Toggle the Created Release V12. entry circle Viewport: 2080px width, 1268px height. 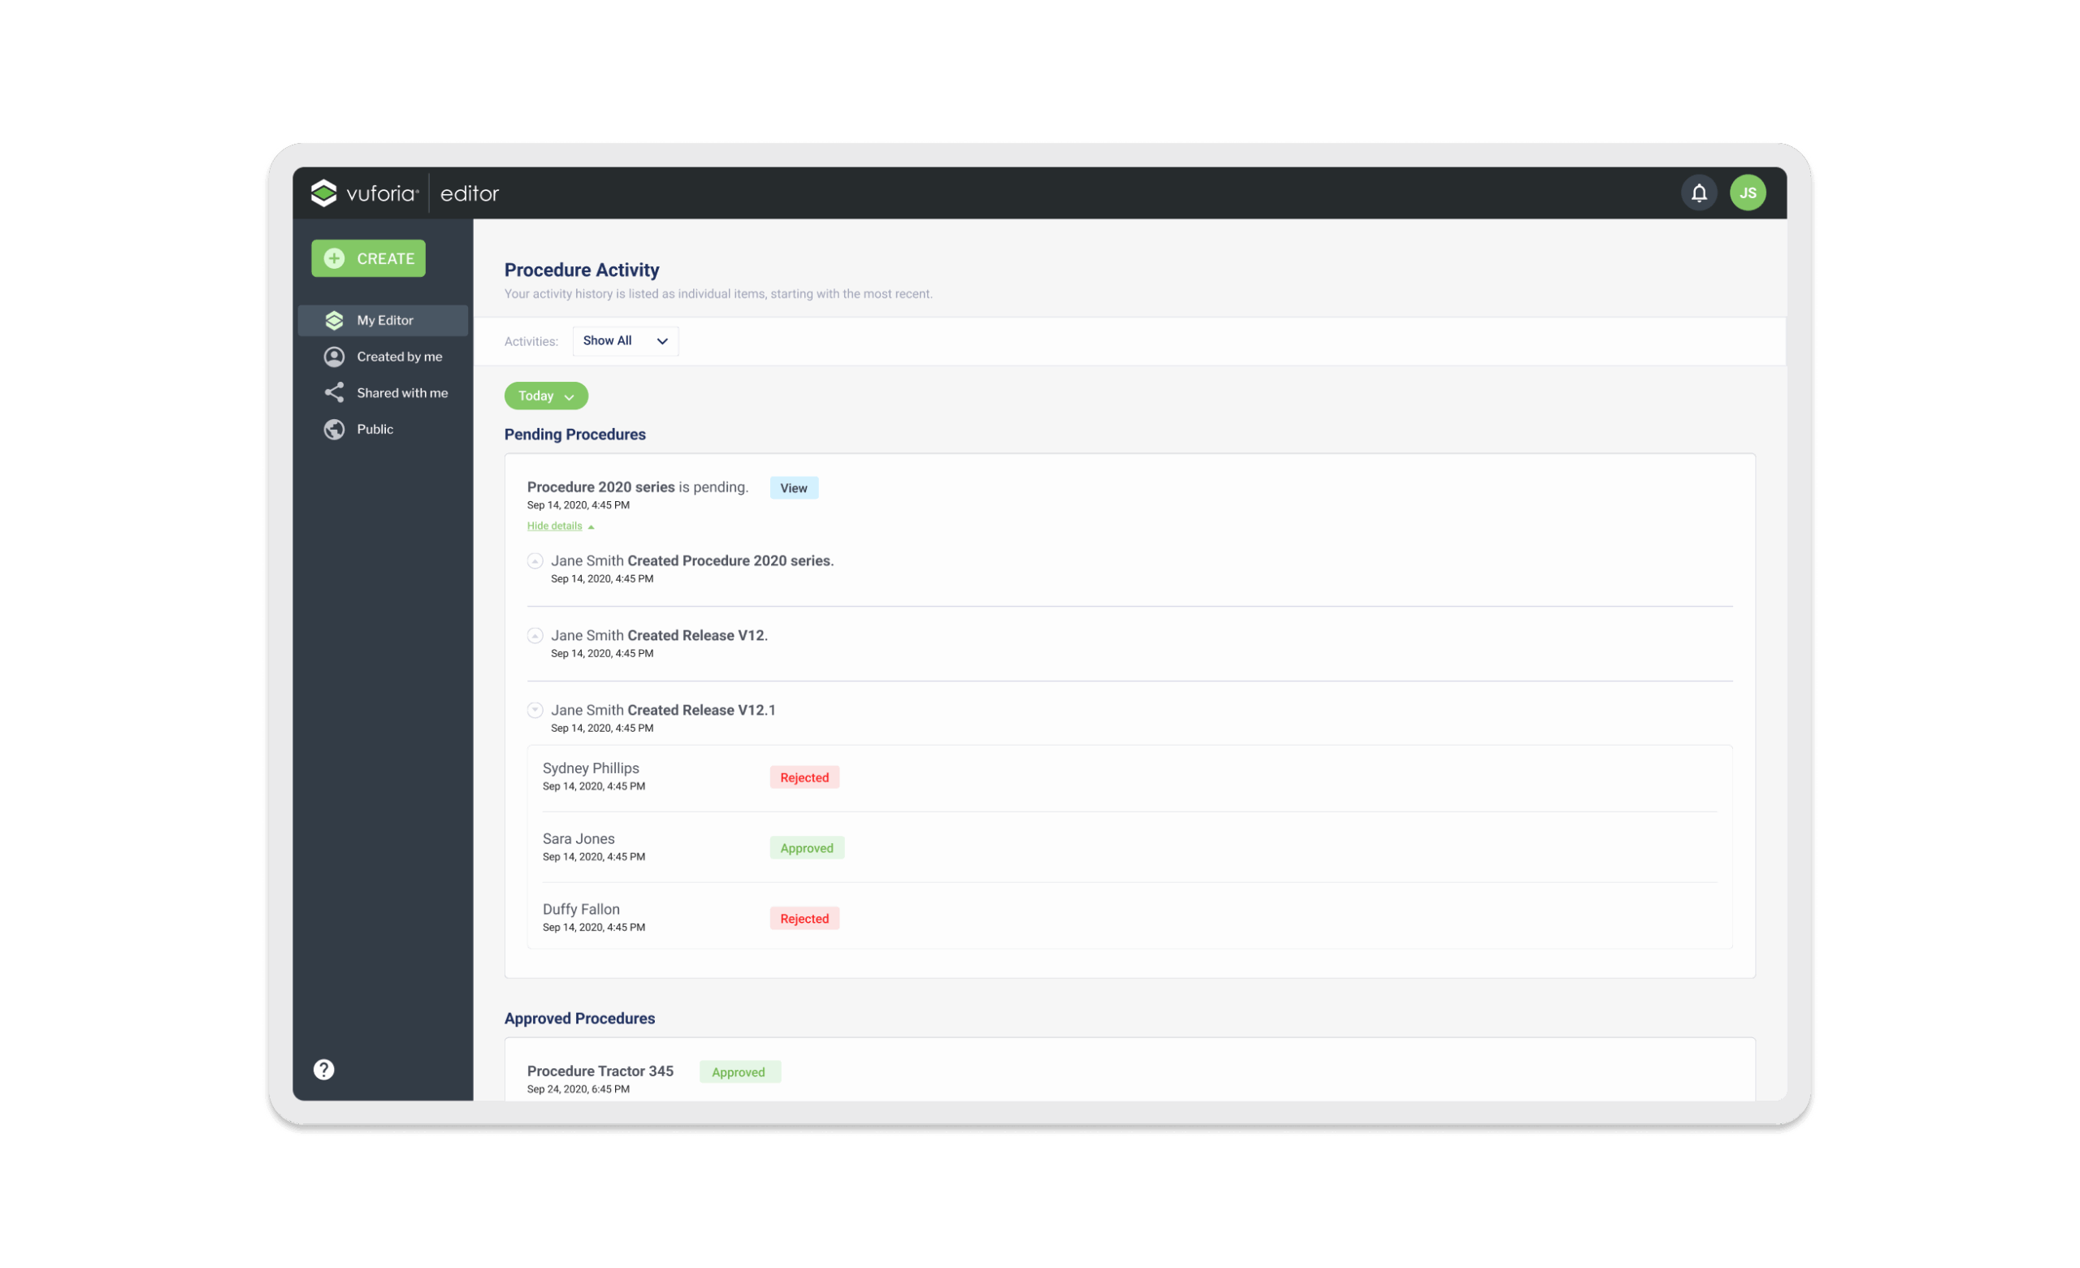[x=535, y=636]
